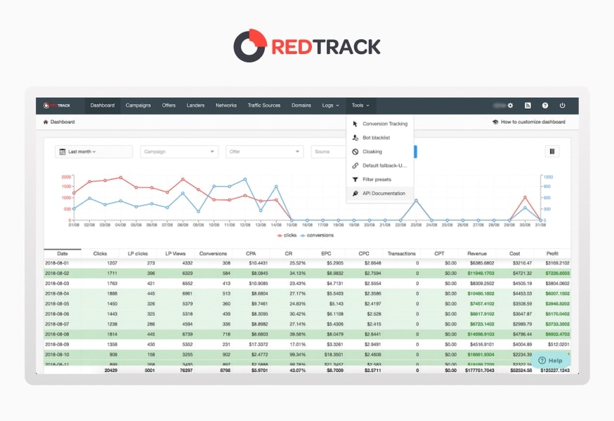Toggle the clicks series in chart legend
614x421 pixels.
point(288,236)
